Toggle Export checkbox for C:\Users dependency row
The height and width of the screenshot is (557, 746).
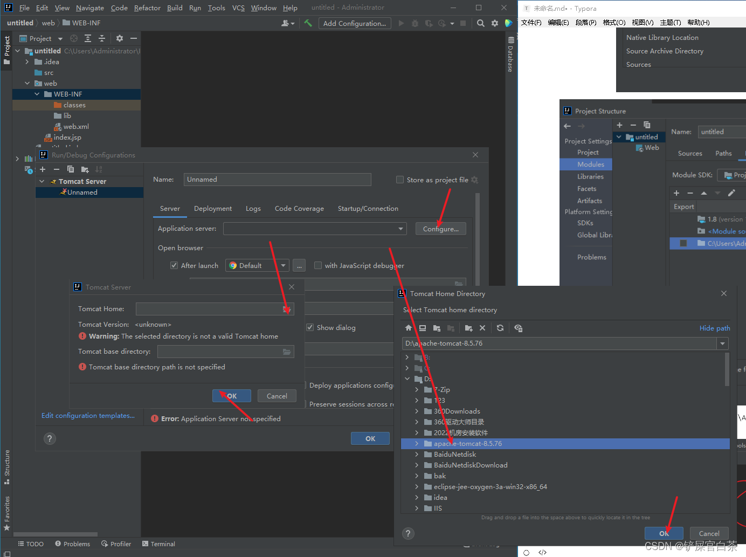[x=683, y=243]
